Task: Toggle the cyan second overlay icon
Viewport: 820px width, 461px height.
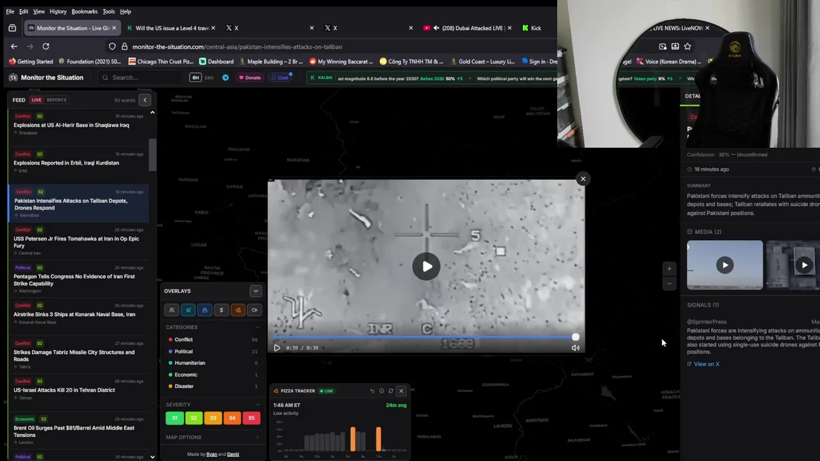Action: 188,310
